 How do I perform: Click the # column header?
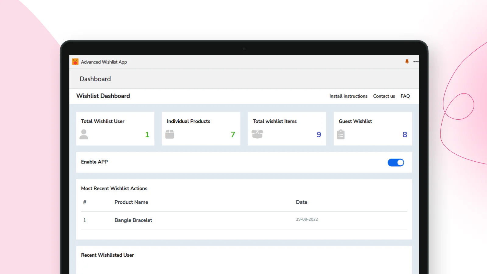(x=85, y=202)
